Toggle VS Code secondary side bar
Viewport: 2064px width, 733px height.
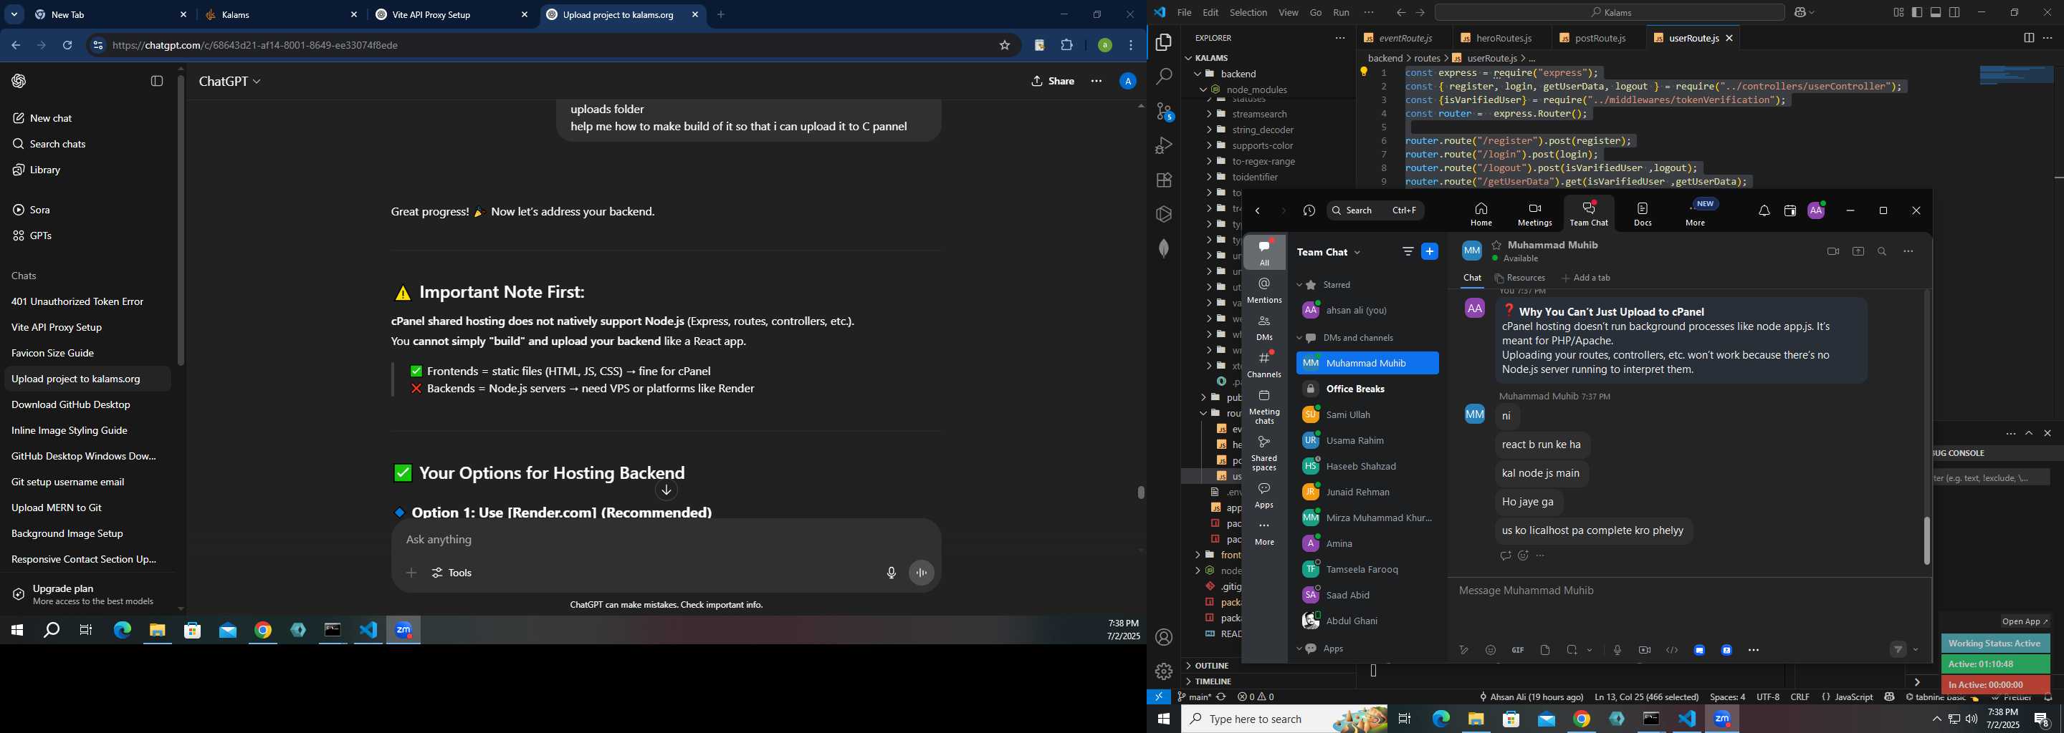click(1954, 13)
